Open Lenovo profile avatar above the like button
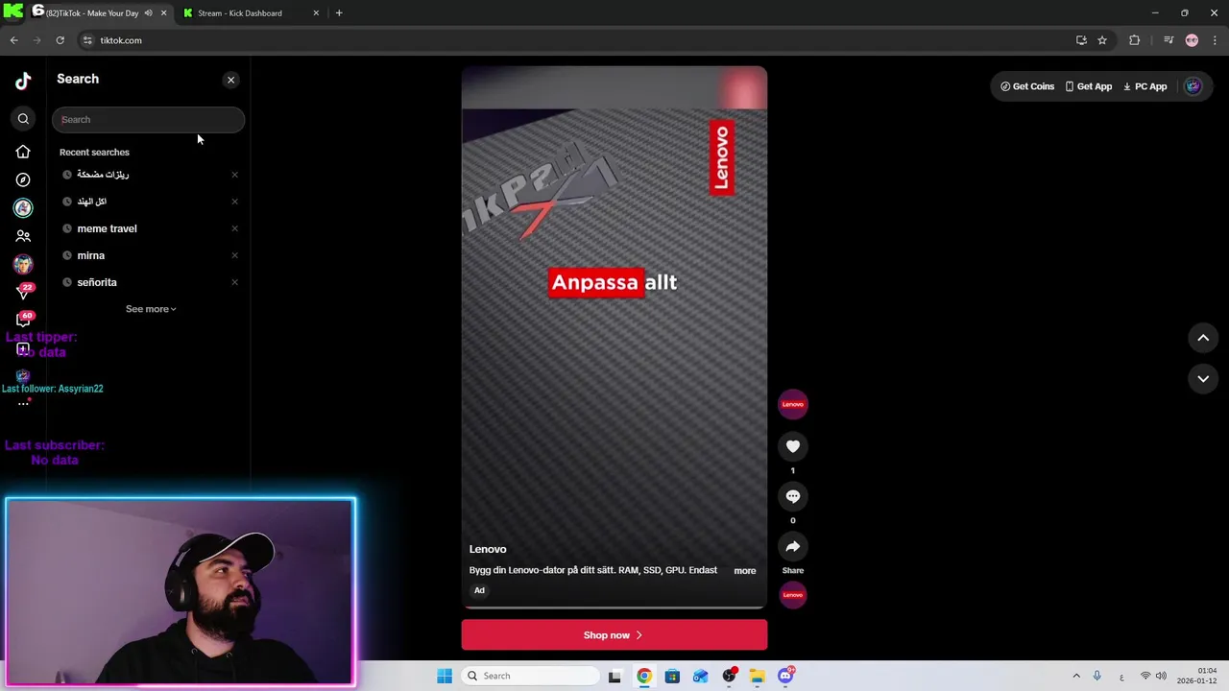The width and height of the screenshot is (1229, 691). click(x=792, y=404)
